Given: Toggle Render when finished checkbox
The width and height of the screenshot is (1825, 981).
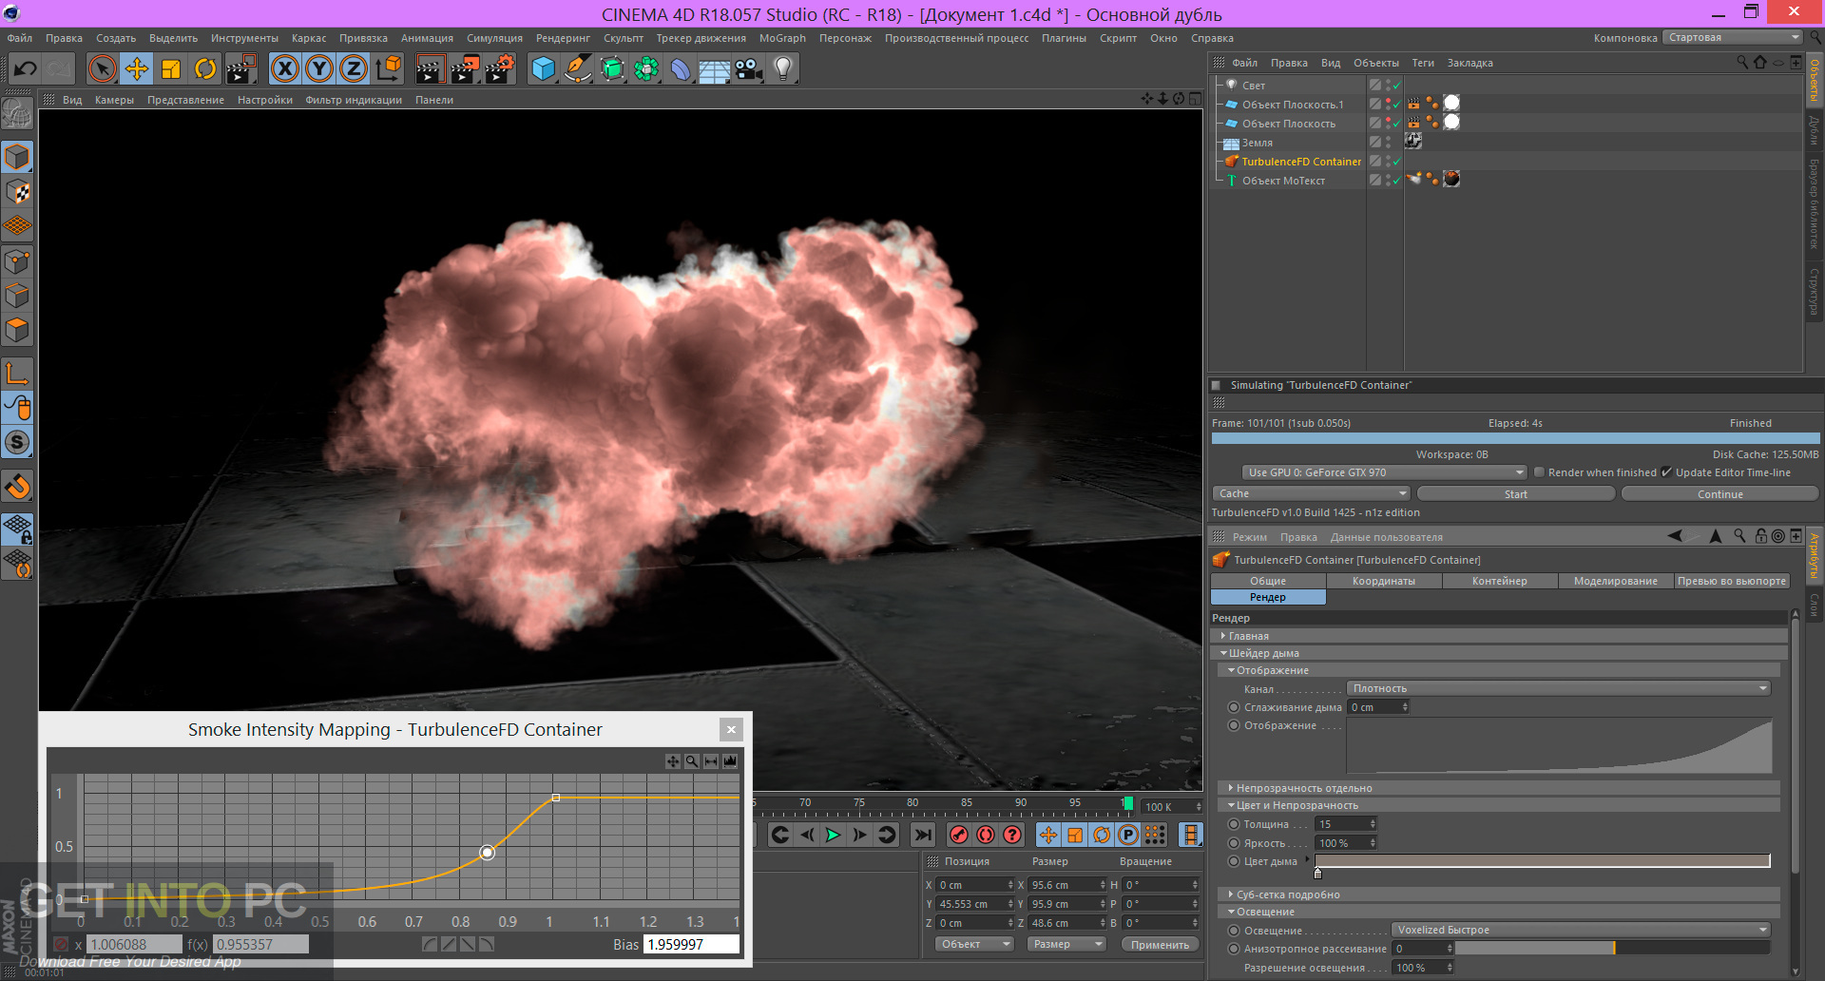Looking at the screenshot, I should click(x=1539, y=472).
